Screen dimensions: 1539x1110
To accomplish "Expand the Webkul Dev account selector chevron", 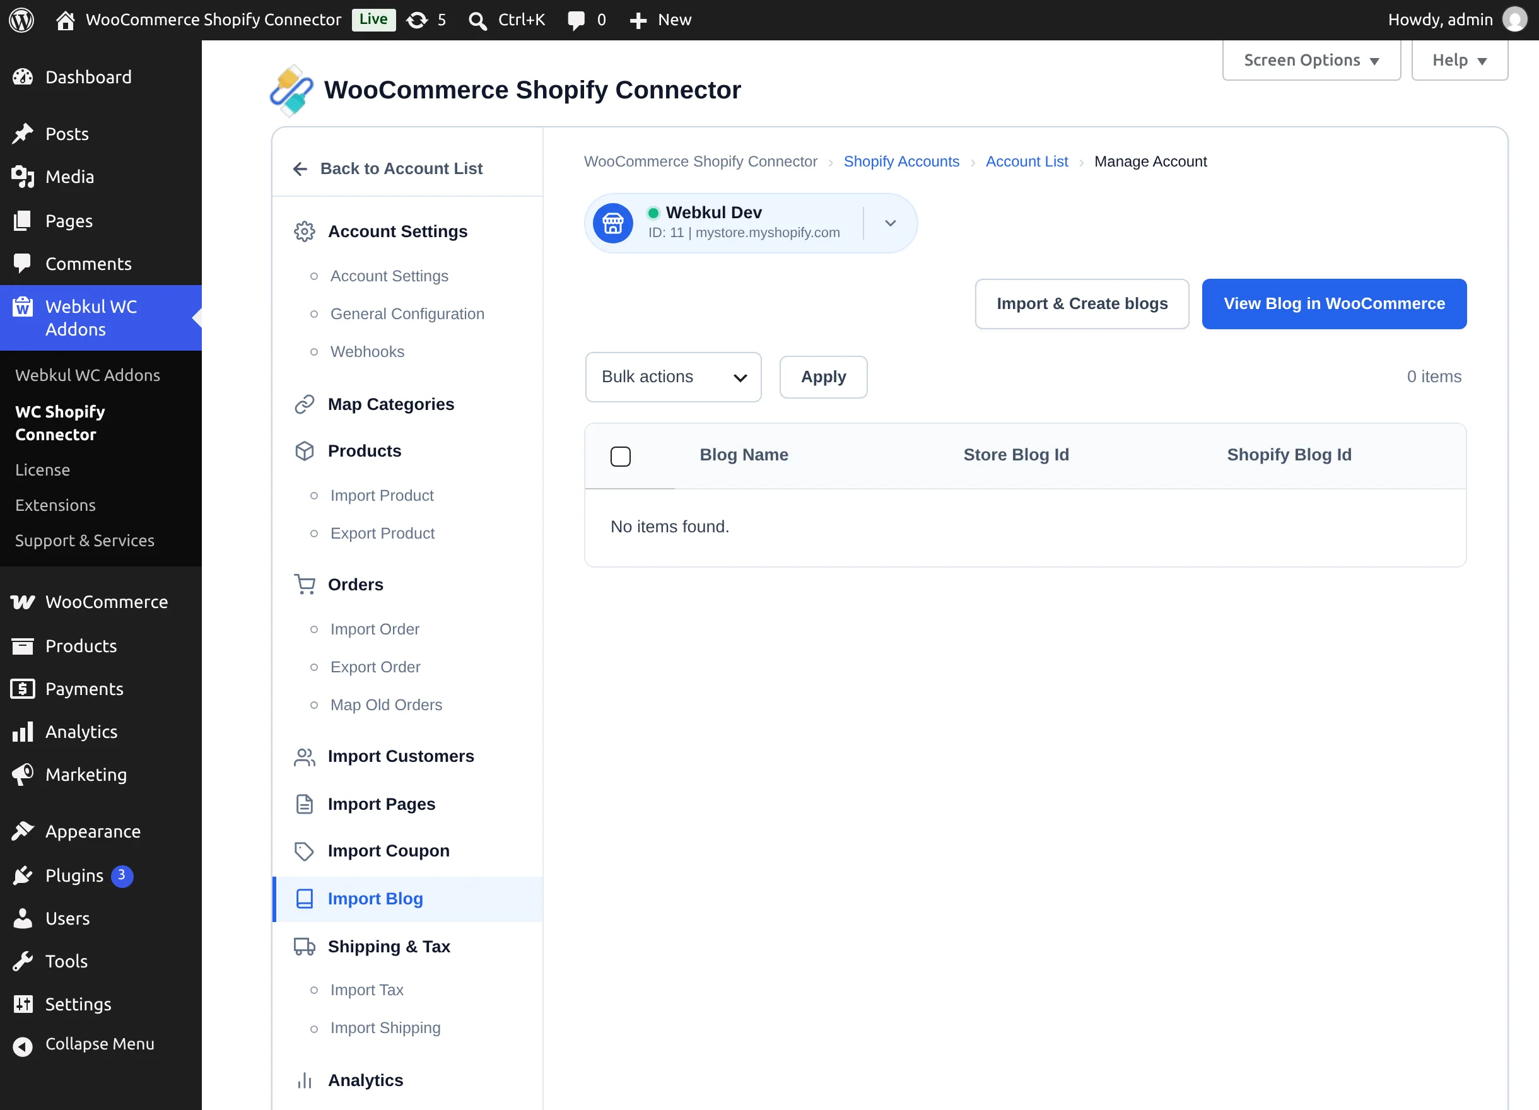I will (890, 223).
